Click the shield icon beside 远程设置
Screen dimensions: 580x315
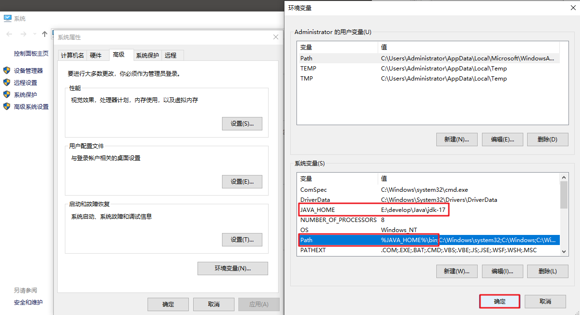[7, 82]
